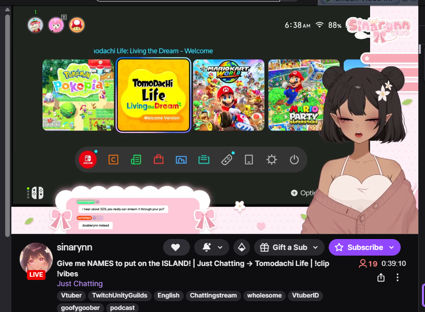Image resolution: width=425 pixels, height=312 pixels.
Task: Open the three-dot more options menu
Action: click(x=398, y=277)
